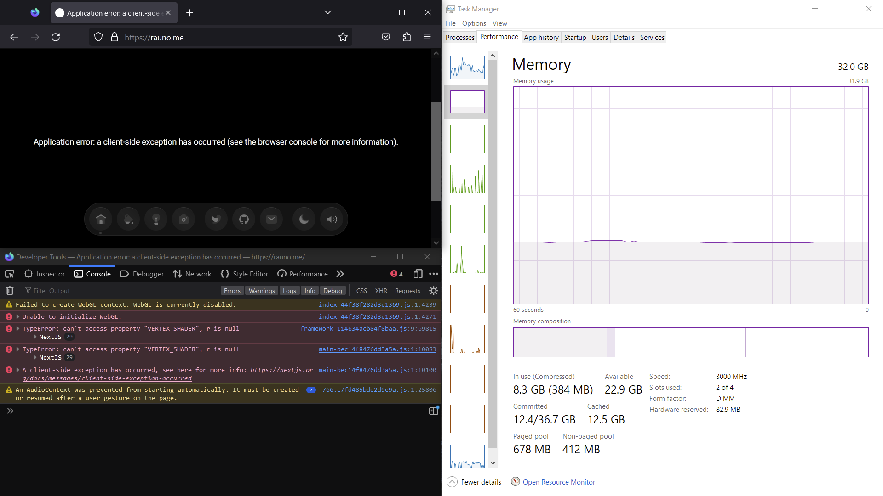The width and height of the screenshot is (883, 496).
Task: Toggle dark mode with the moon icon
Action: coord(304,219)
